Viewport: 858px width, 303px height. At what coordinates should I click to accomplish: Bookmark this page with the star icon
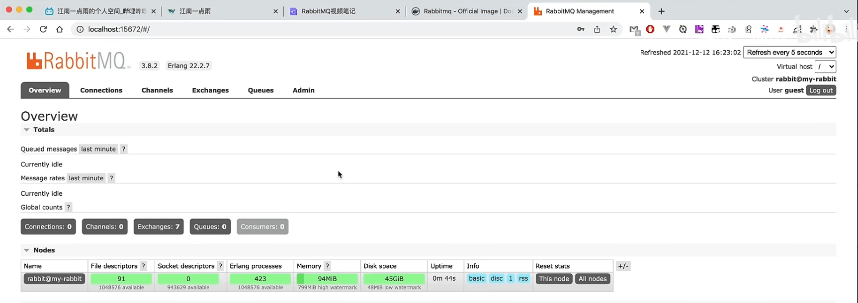[x=613, y=29]
